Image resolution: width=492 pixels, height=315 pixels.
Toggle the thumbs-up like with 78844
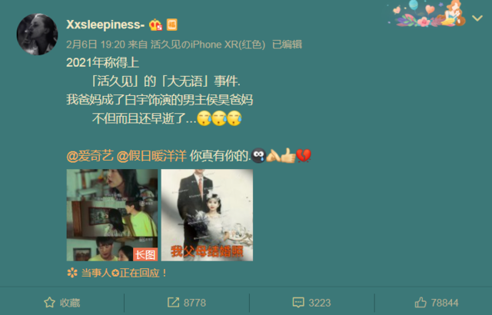pos(437,303)
